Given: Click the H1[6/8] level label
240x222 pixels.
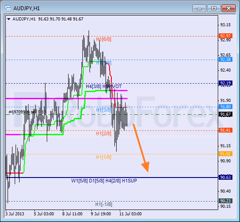Looking at the screenshot, I should click(104, 39).
